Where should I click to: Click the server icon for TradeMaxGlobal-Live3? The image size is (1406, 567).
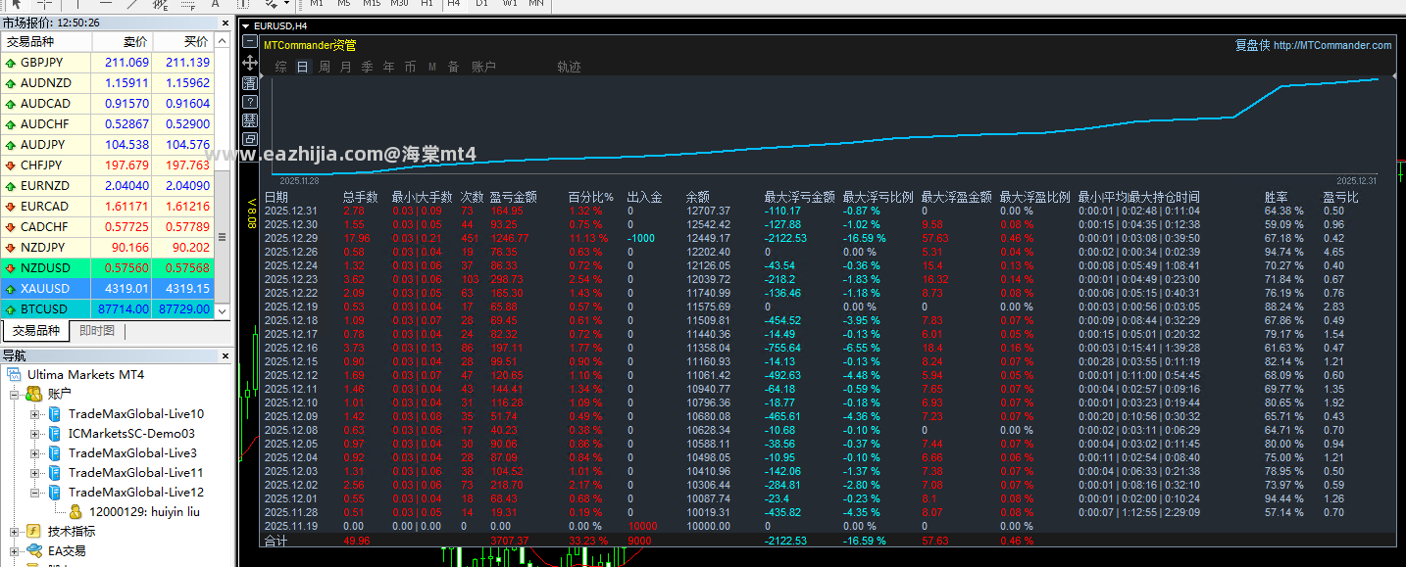pyautogui.click(x=55, y=452)
